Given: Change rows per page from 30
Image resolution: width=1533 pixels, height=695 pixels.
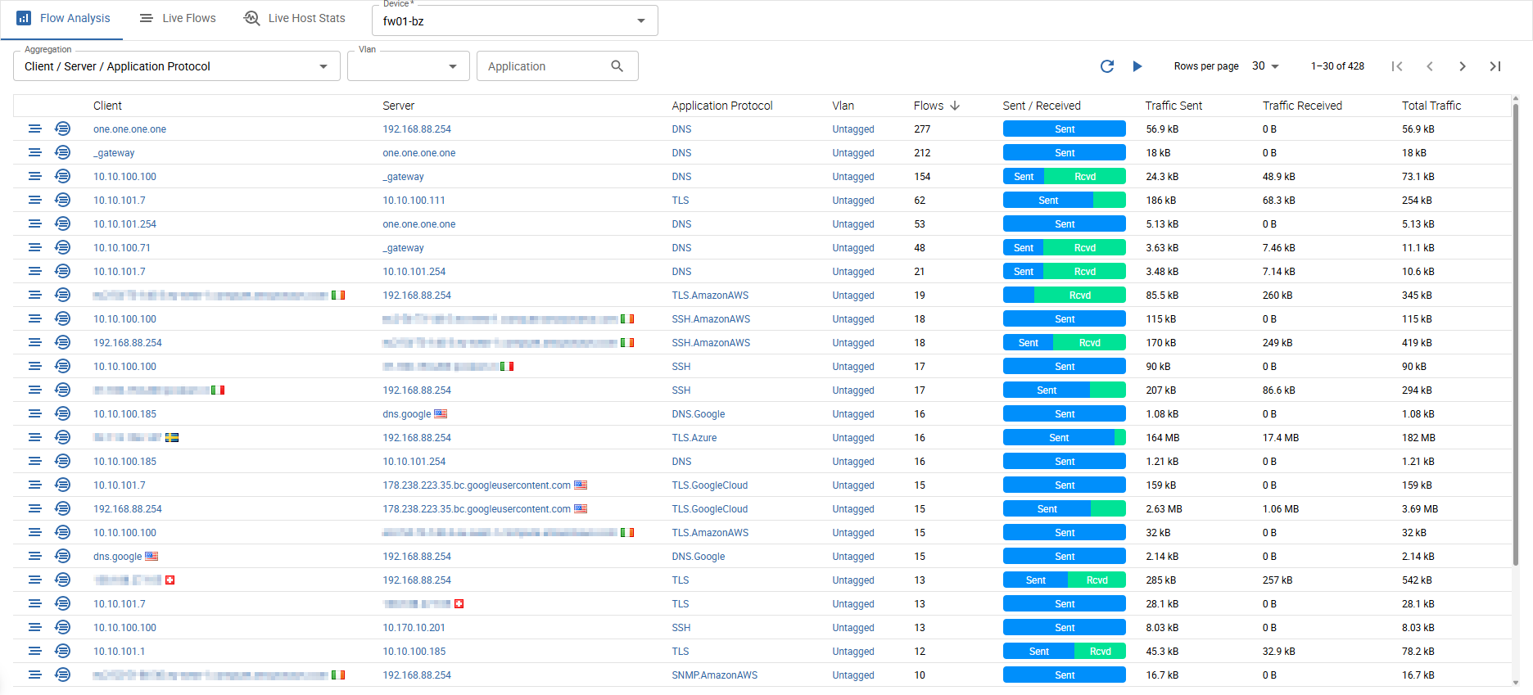Looking at the screenshot, I should tap(1265, 66).
